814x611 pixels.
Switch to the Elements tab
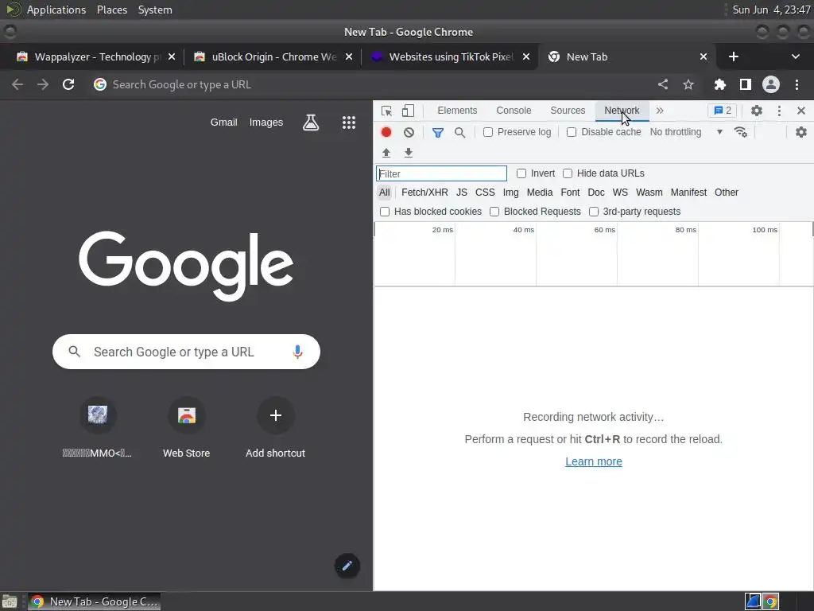tap(457, 111)
